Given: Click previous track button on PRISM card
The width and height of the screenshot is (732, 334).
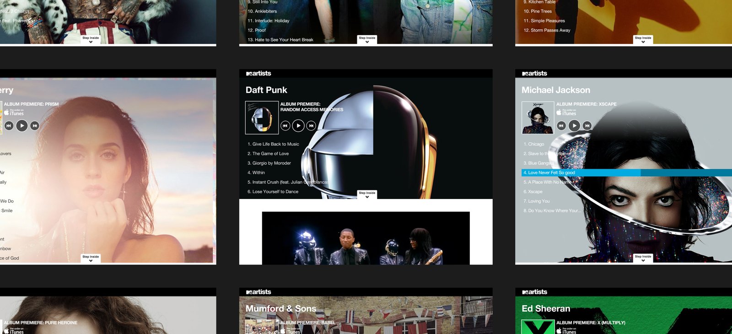Looking at the screenshot, I should (9, 125).
